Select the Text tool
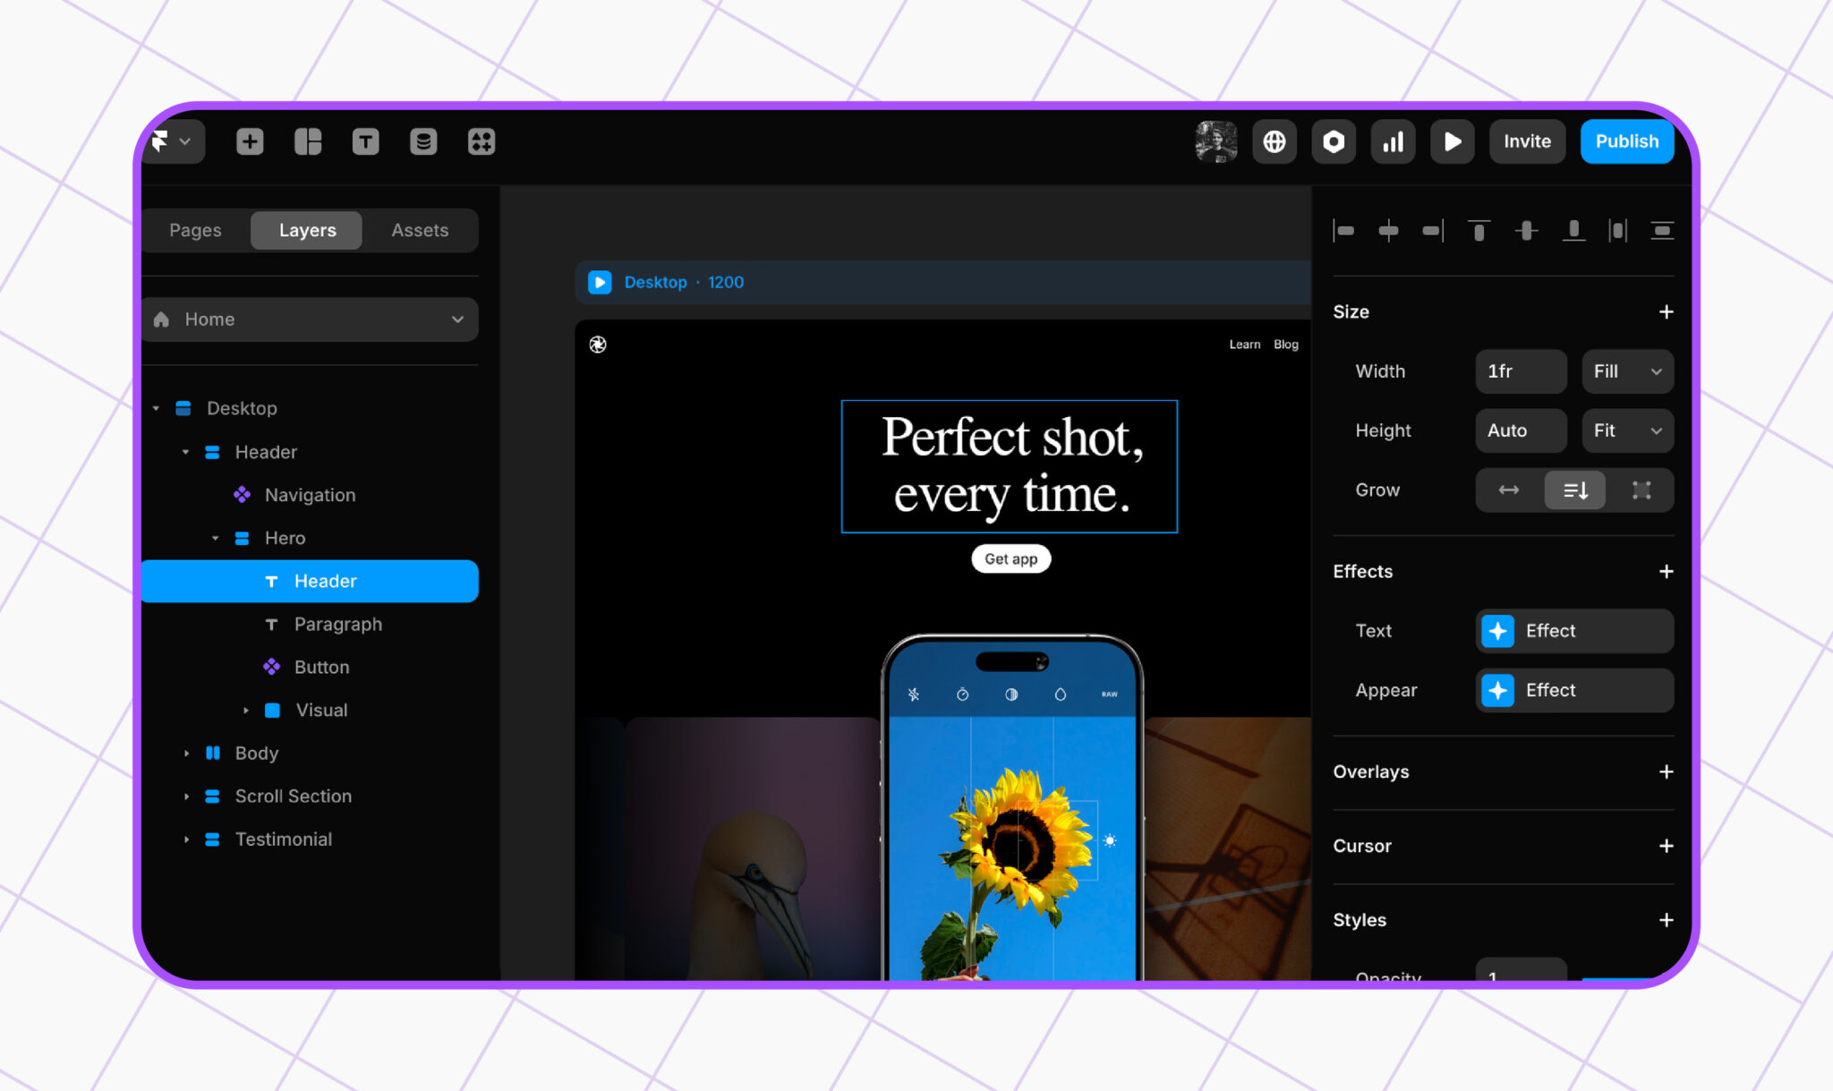The width and height of the screenshot is (1833, 1091). (x=365, y=141)
